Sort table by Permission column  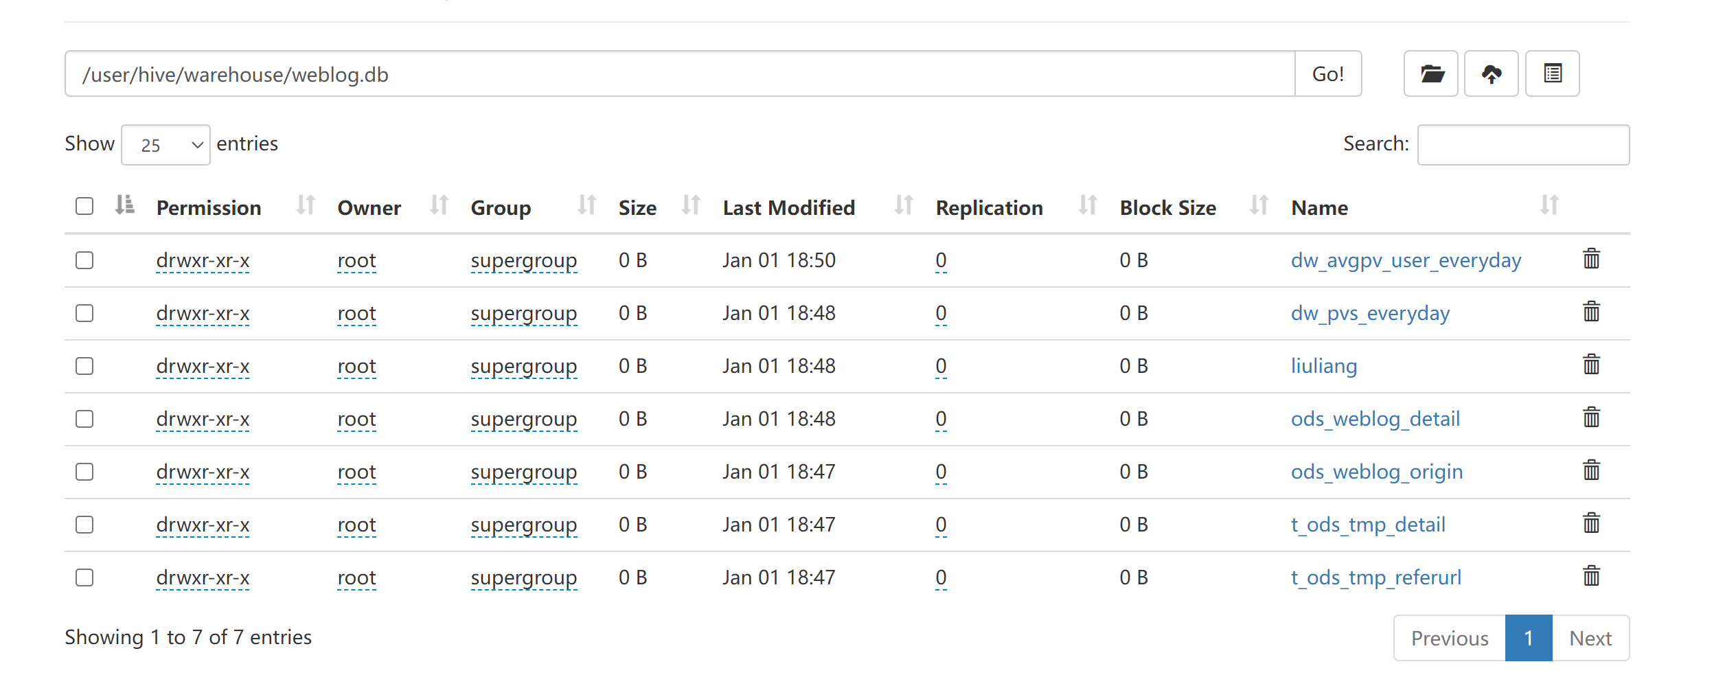pos(209,207)
